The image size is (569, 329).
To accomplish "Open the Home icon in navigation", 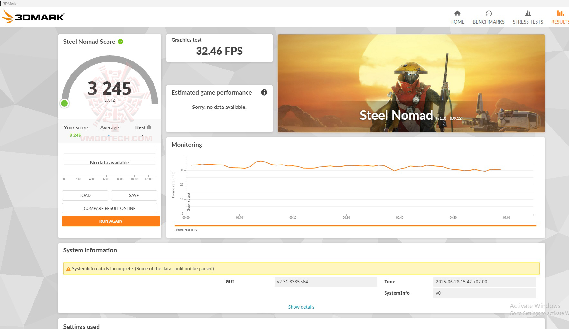I will (457, 13).
